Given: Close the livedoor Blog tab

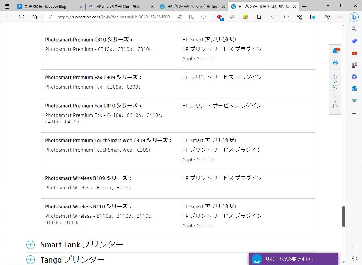Looking at the screenshot, I should coord(81,7).
